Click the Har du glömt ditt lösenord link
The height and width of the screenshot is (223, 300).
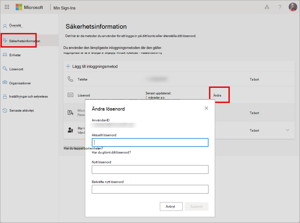[111, 152]
